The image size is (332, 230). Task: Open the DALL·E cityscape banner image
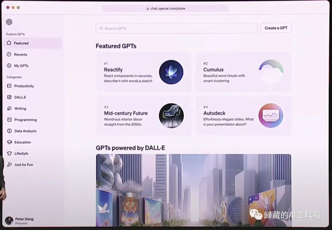(x=194, y=190)
